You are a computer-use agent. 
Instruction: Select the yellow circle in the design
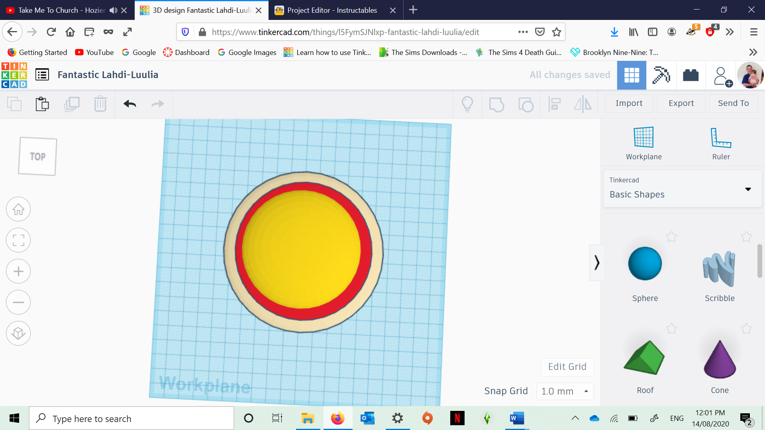coord(302,249)
